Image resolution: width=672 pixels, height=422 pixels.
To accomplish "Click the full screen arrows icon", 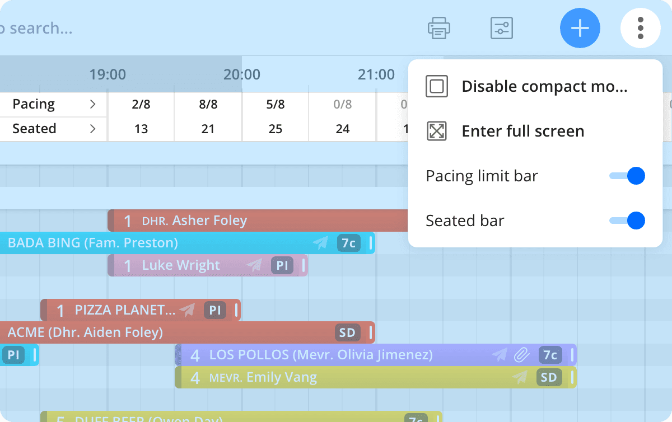I will tap(436, 132).
